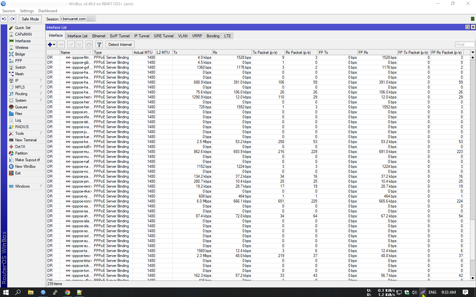The image size is (476, 297).
Task: Switch to the Bonding tab
Action: point(213,36)
